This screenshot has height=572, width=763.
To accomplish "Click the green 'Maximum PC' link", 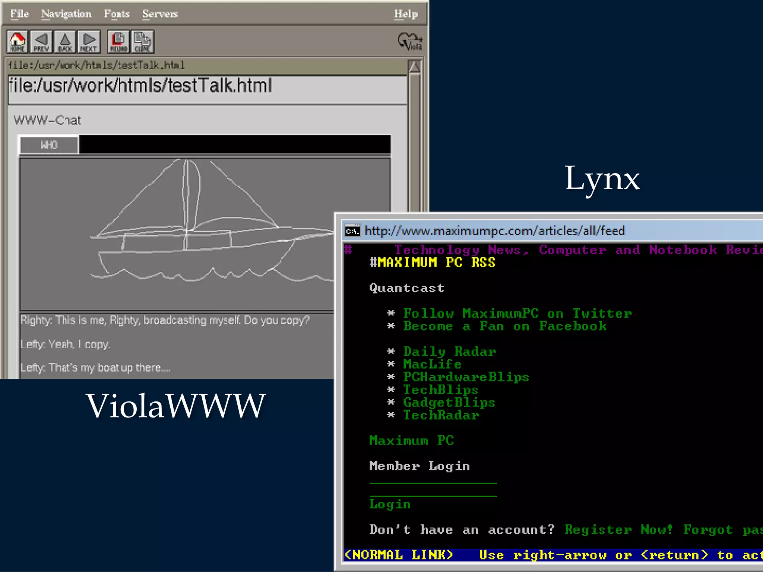I will click(x=412, y=441).
